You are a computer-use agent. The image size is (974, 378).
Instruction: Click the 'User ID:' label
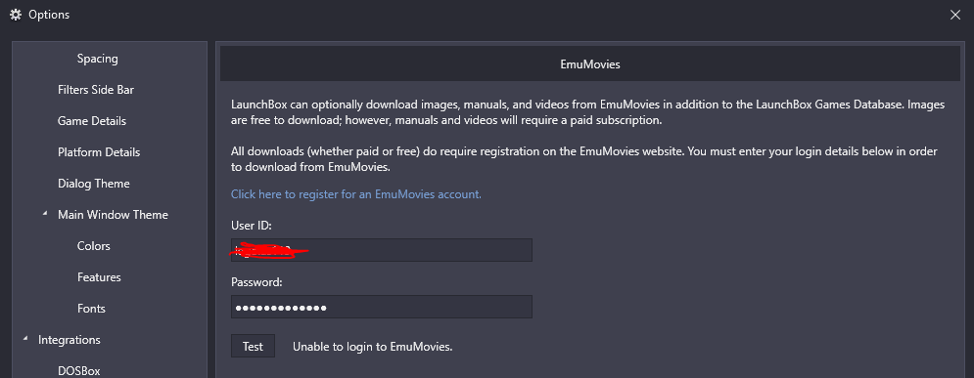point(251,226)
